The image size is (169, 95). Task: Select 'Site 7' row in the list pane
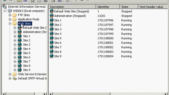coord(108,47)
